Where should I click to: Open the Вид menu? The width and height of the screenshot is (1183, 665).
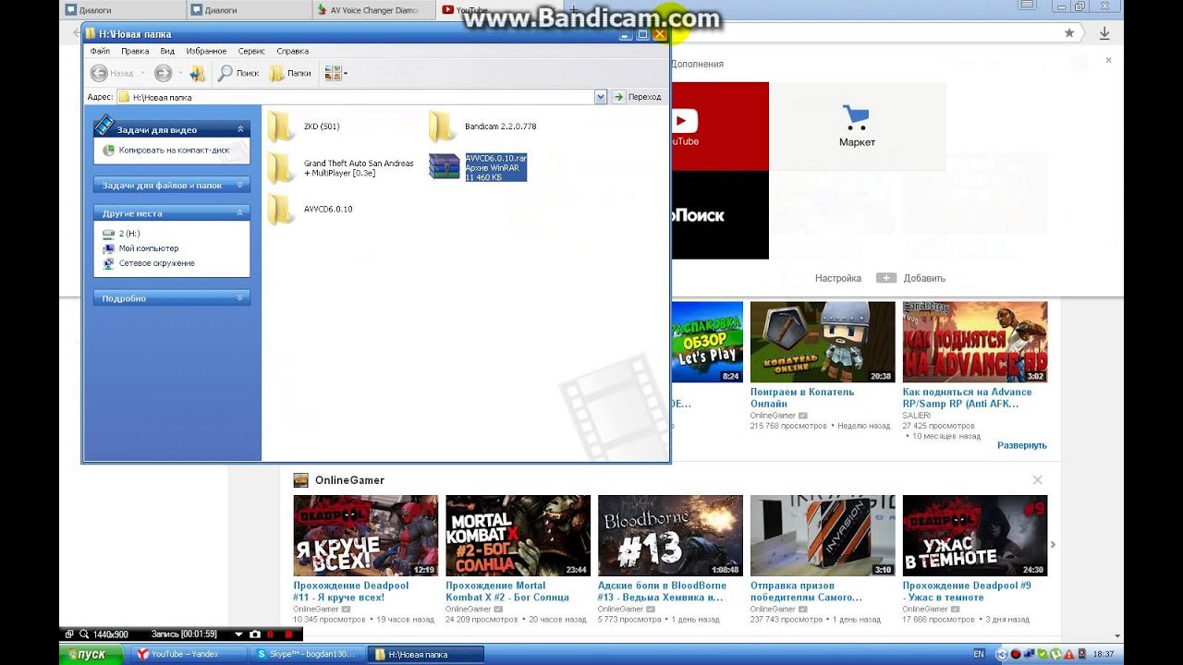[167, 51]
